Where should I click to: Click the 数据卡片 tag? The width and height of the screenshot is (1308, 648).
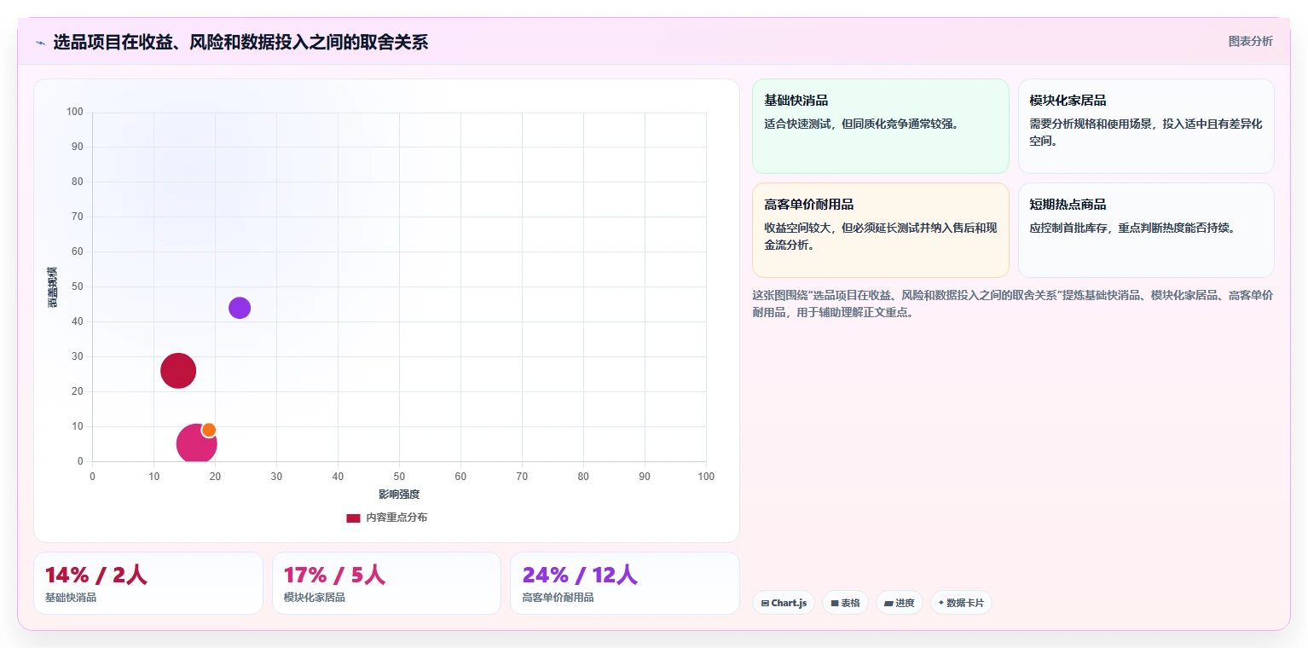click(961, 603)
